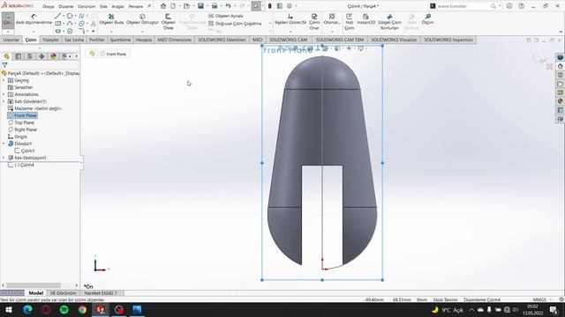
Task: Open the Circle tool dropdown arrow
Action: (75, 16)
